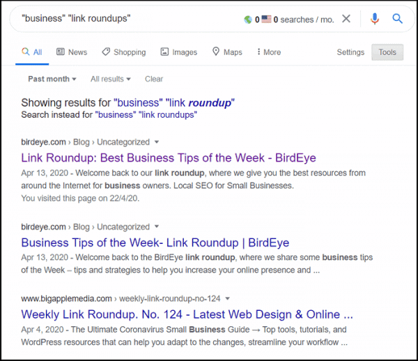
Task: Expand arrow next to bigapplemedia.com URL
Action: click(x=228, y=299)
